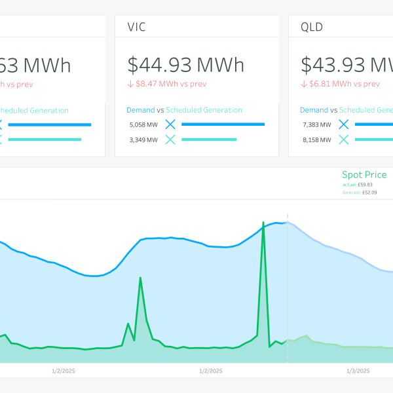Click the actual £59.83 spot price
The image size is (393, 393).
click(x=358, y=185)
